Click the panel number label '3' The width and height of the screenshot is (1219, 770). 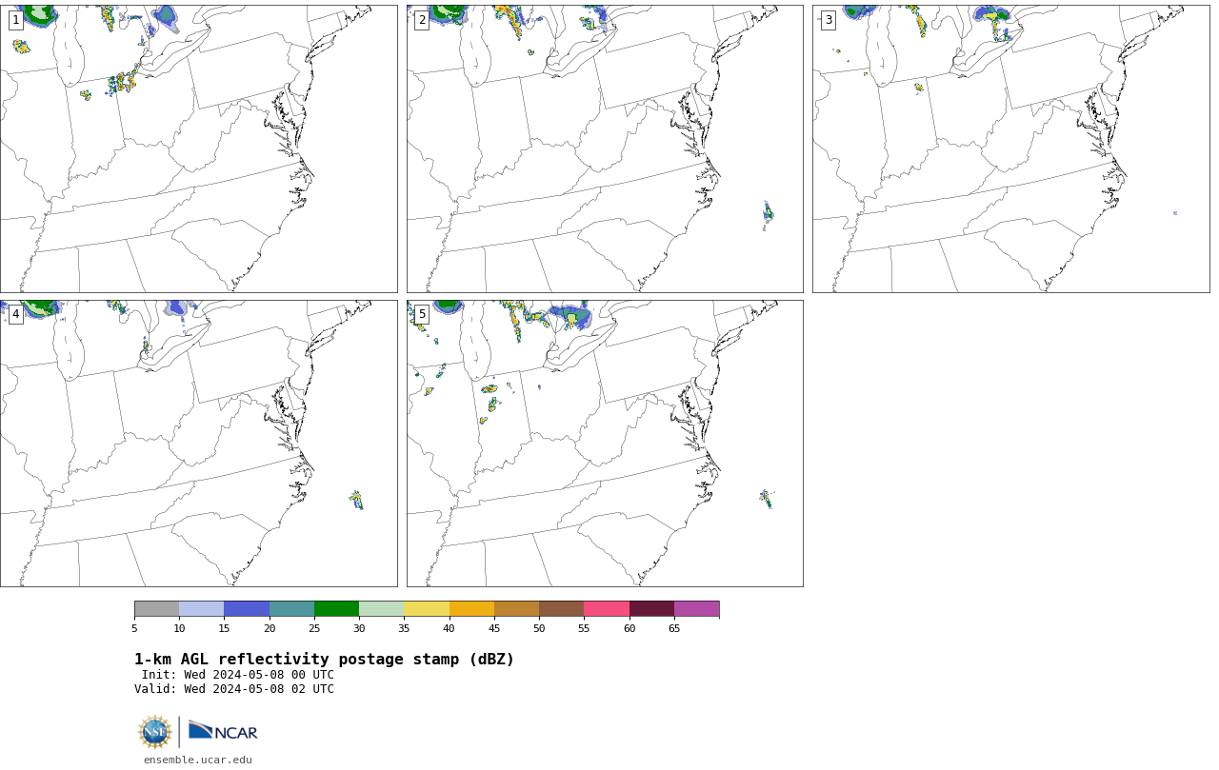[x=829, y=20]
